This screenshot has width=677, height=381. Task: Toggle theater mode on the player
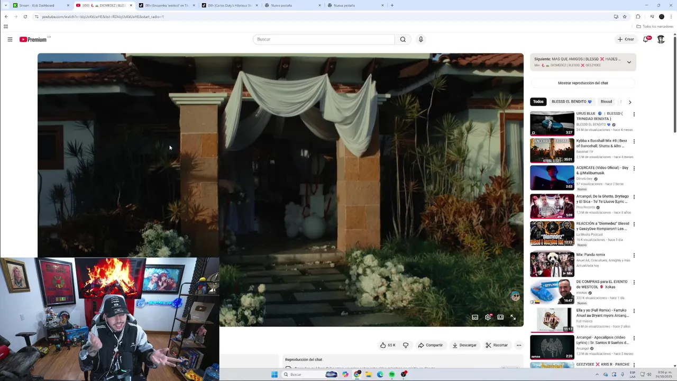pos(500,317)
